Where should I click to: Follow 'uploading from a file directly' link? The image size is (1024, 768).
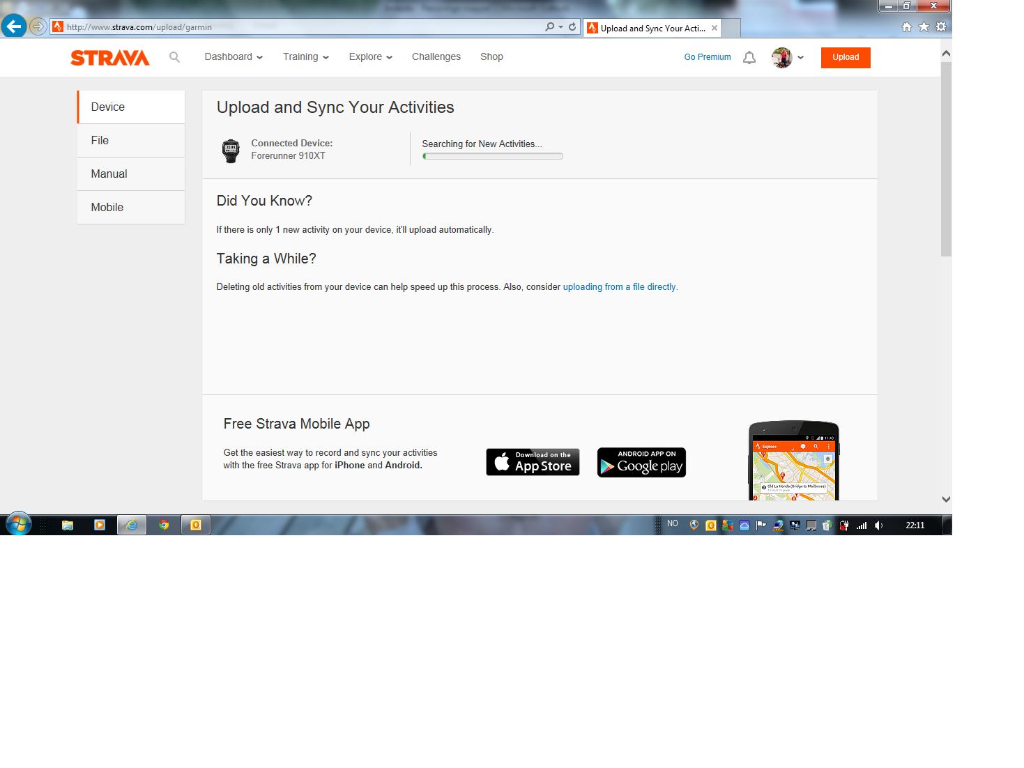(619, 287)
